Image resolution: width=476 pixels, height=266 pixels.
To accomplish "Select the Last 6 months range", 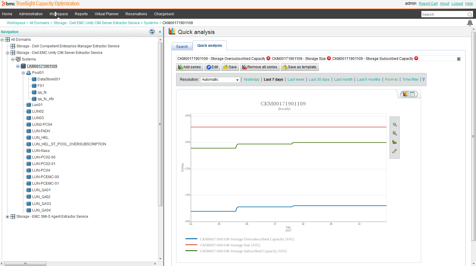I will tap(369, 80).
